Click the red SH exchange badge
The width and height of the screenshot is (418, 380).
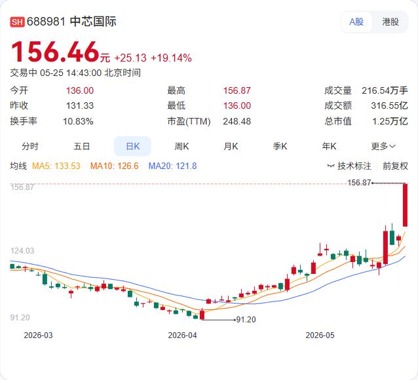point(17,22)
